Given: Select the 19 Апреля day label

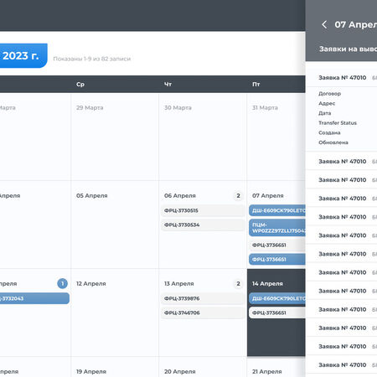Looking at the screenshot, I should pos(91,371).
